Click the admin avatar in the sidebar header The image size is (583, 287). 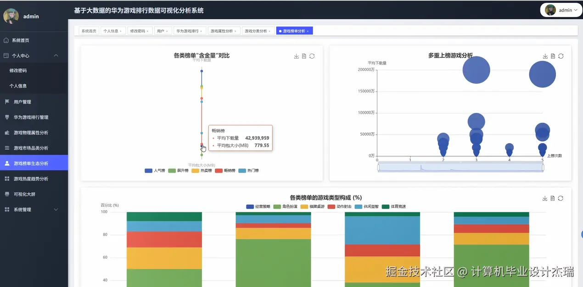[x=11, y=16]
